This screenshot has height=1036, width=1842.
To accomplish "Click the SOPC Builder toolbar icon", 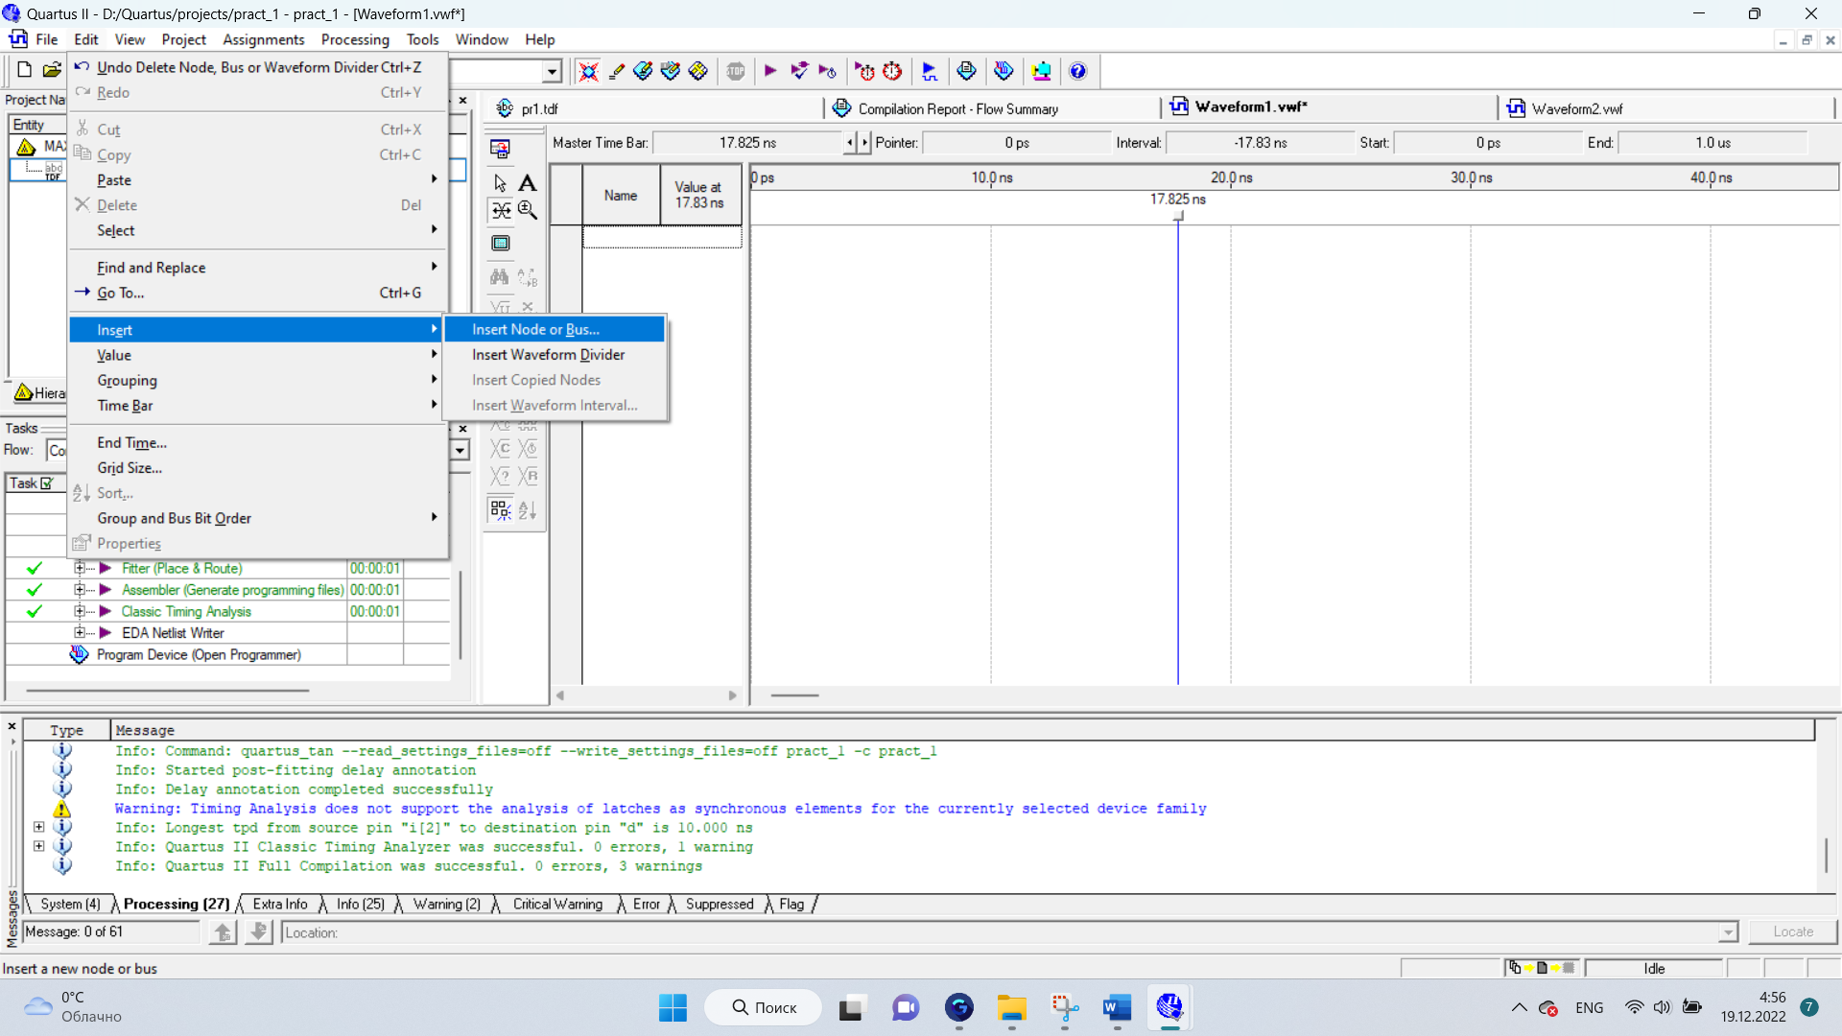I will click(1041, 71).
